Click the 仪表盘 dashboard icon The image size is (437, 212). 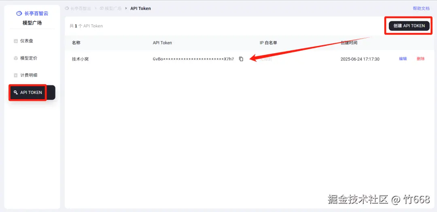pos(16,41)
